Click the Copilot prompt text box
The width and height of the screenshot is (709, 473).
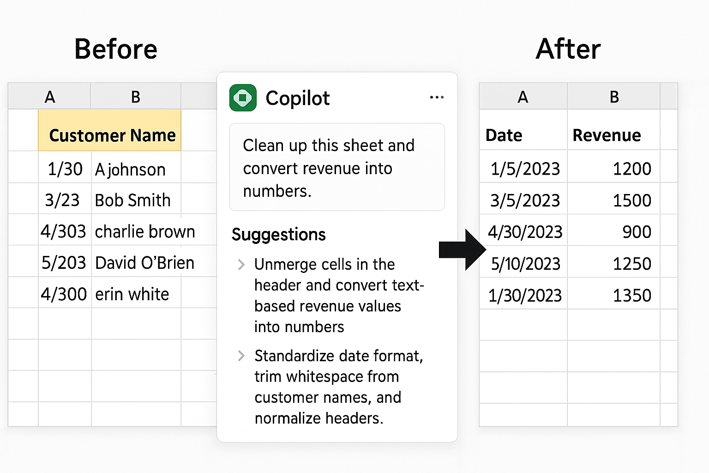coord(337,167)
